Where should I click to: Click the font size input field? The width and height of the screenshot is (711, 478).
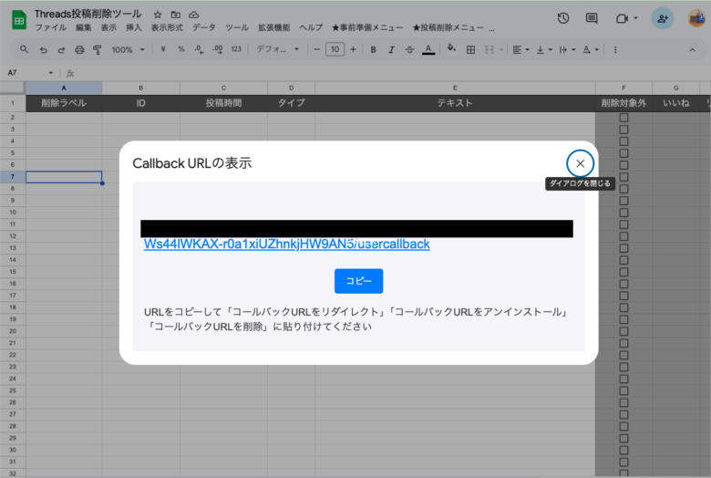pyautogui.click(x=335, y=49)
